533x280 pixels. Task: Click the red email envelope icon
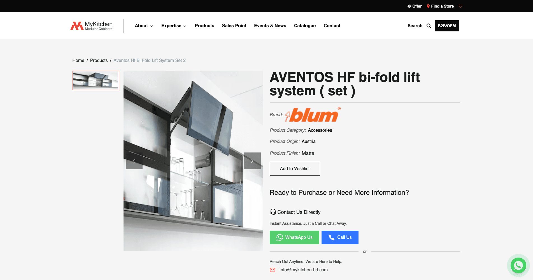point(273,270)
